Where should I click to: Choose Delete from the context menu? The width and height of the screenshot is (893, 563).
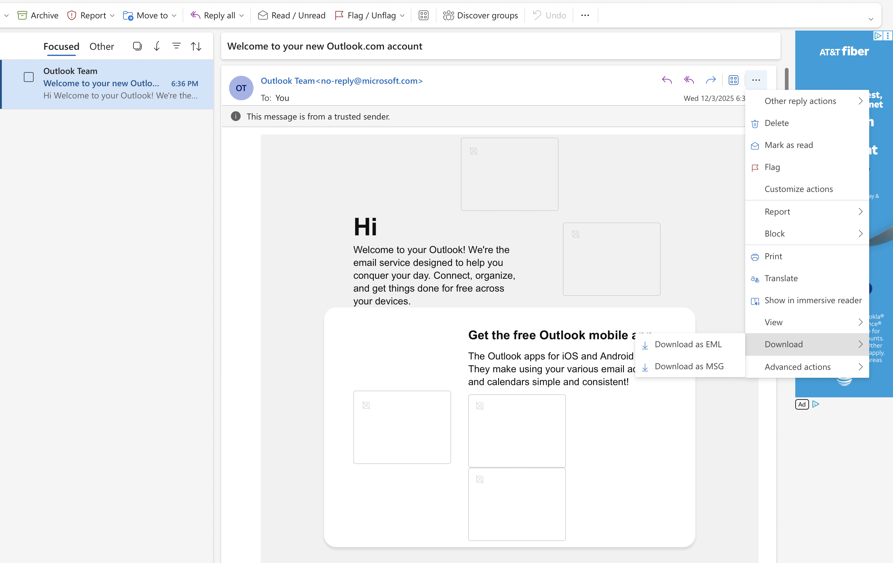(807, 123)
